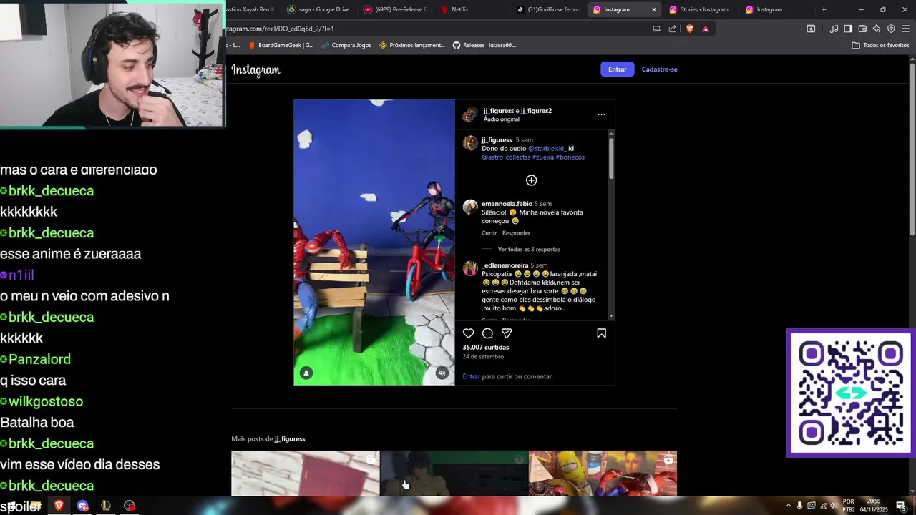This screenshot has width=916, height=515.
Task: Toggle the browser sidebar panel
Action: (848, 29)
